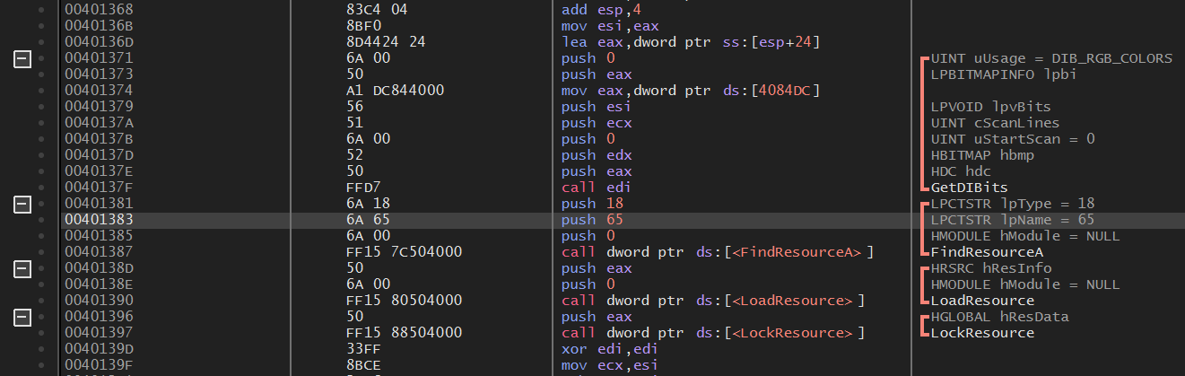Toggle breakpoint dot for address 0040137F
Viewport: 1185px width, 376px height.
click(x=41, y=188)
